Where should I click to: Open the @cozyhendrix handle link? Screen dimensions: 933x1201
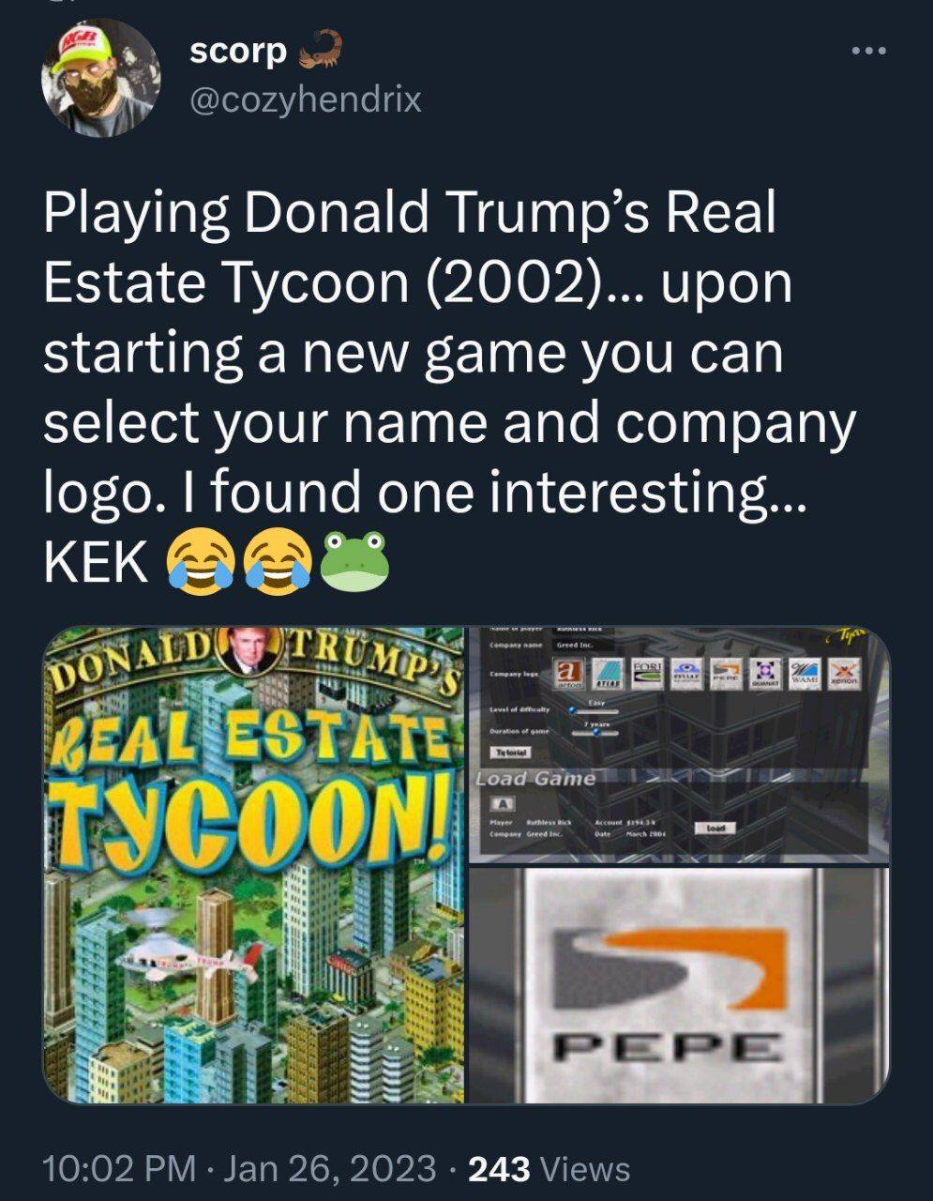[x=306, y=99]
